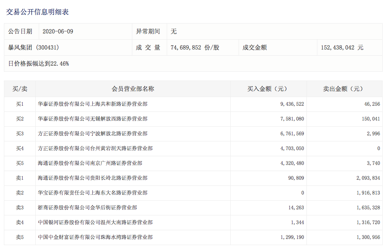Screen dimensions: 387x249
Task: Select buy amount 9,436,522
Action: (292, 104)
